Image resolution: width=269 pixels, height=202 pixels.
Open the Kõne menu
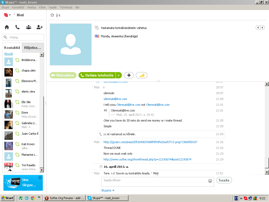pos(42,7)
